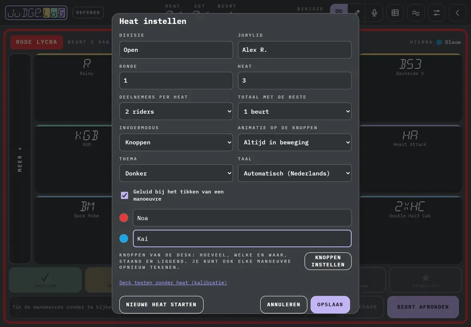471x327 pixels.
Task: Click the microphone voice input icon
Action: pos(374,13)
